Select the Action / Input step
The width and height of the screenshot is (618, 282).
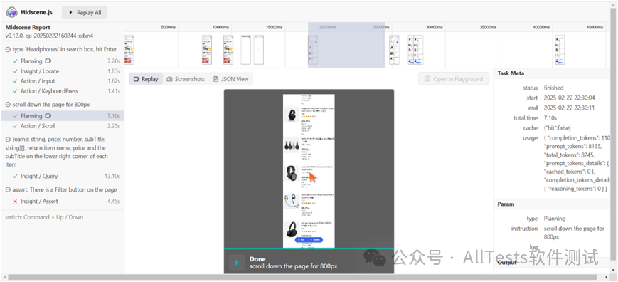tap(63, 81)
